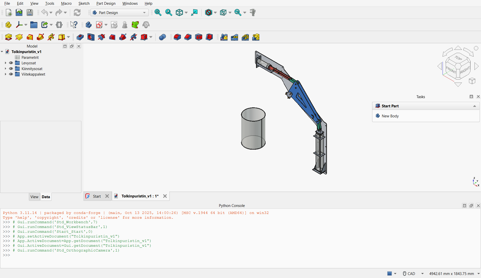The width and height of the screenshot is (481, 278).
Task: Toggle visibility of Levyosat group
Action: tap(11, 63)
